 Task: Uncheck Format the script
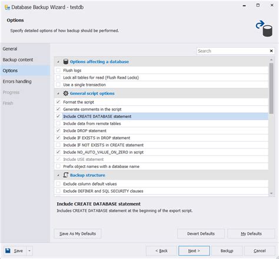tap(58, 102)
